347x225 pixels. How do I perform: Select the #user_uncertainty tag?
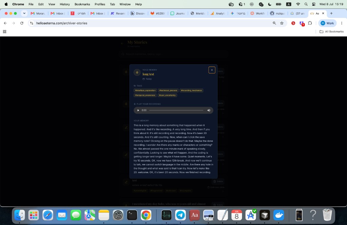[x=167, y=95]
